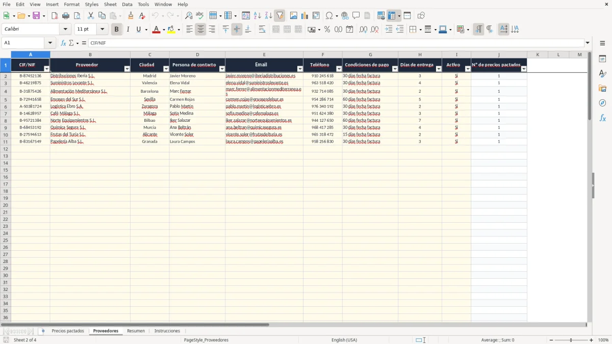
Task: Open the sidebar Navigator compass icon
Action: 602,103
